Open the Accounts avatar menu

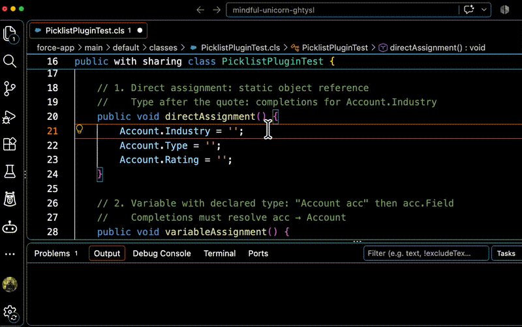click(10, 285)
